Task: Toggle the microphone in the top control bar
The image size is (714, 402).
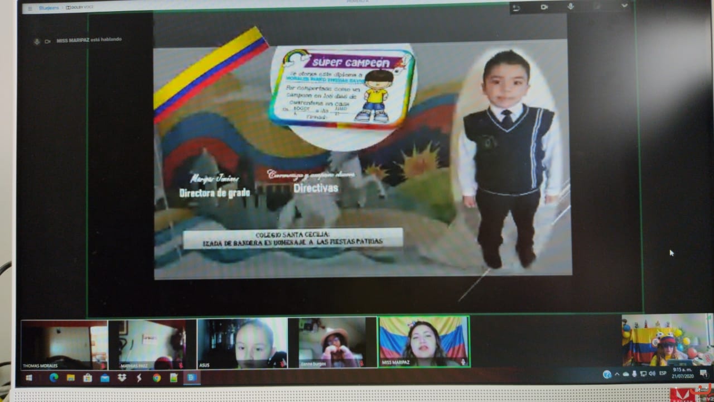Action: coord(571,6)
